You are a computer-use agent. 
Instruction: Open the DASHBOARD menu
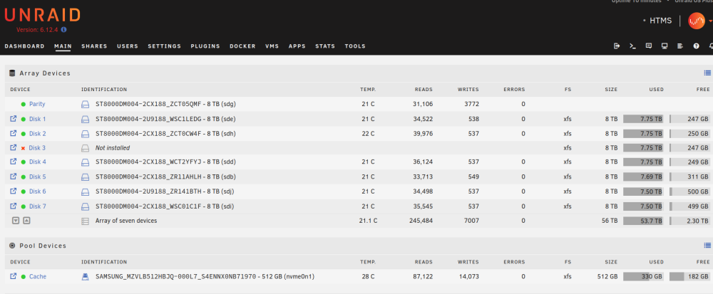pos(24,46)
